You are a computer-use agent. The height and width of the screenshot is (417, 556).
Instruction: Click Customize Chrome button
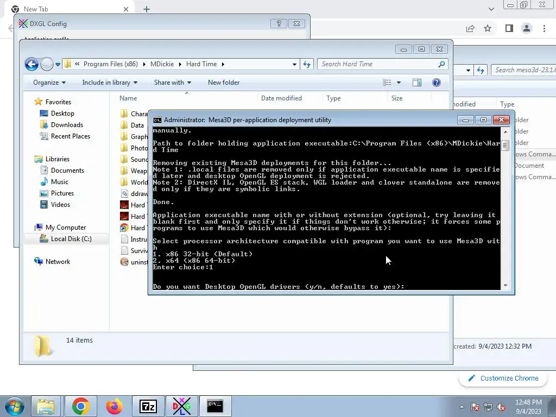pyautogui.click(x=503, y=378)
